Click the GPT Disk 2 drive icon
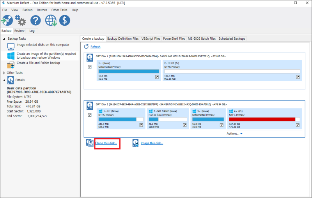 pyautogui.click(x=90, y=106)
